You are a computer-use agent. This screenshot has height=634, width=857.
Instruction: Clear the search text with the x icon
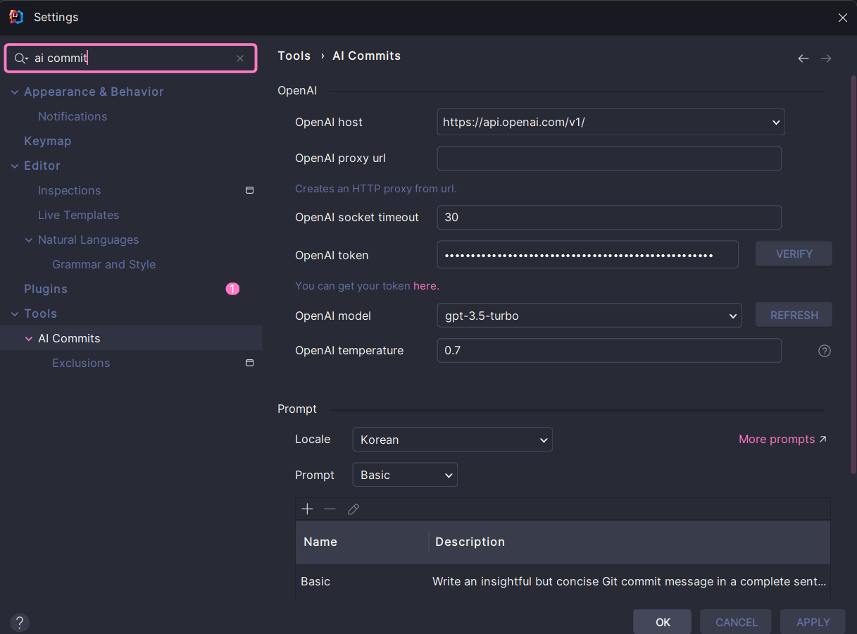(240, 58)
